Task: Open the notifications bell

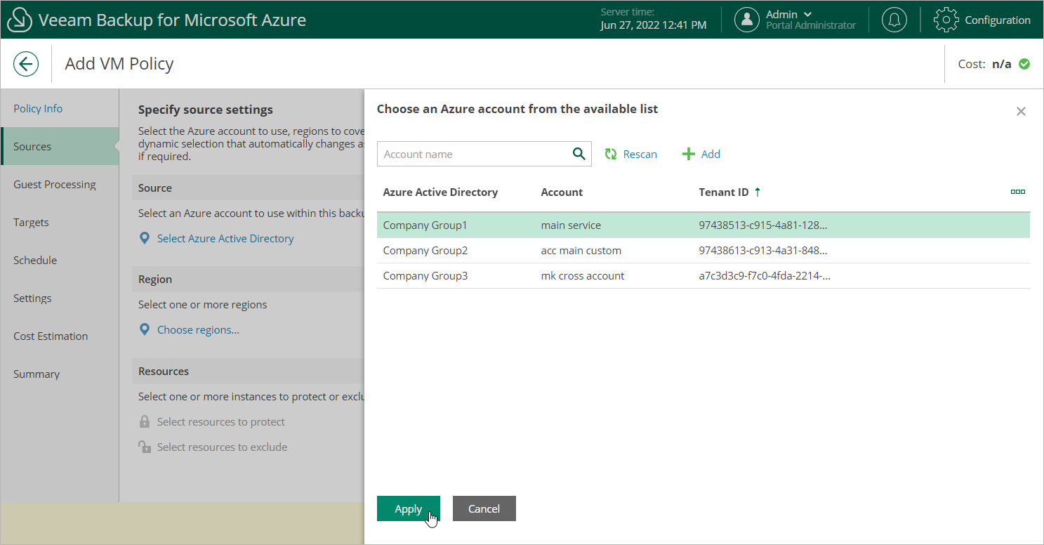Action: coord(894,20)
